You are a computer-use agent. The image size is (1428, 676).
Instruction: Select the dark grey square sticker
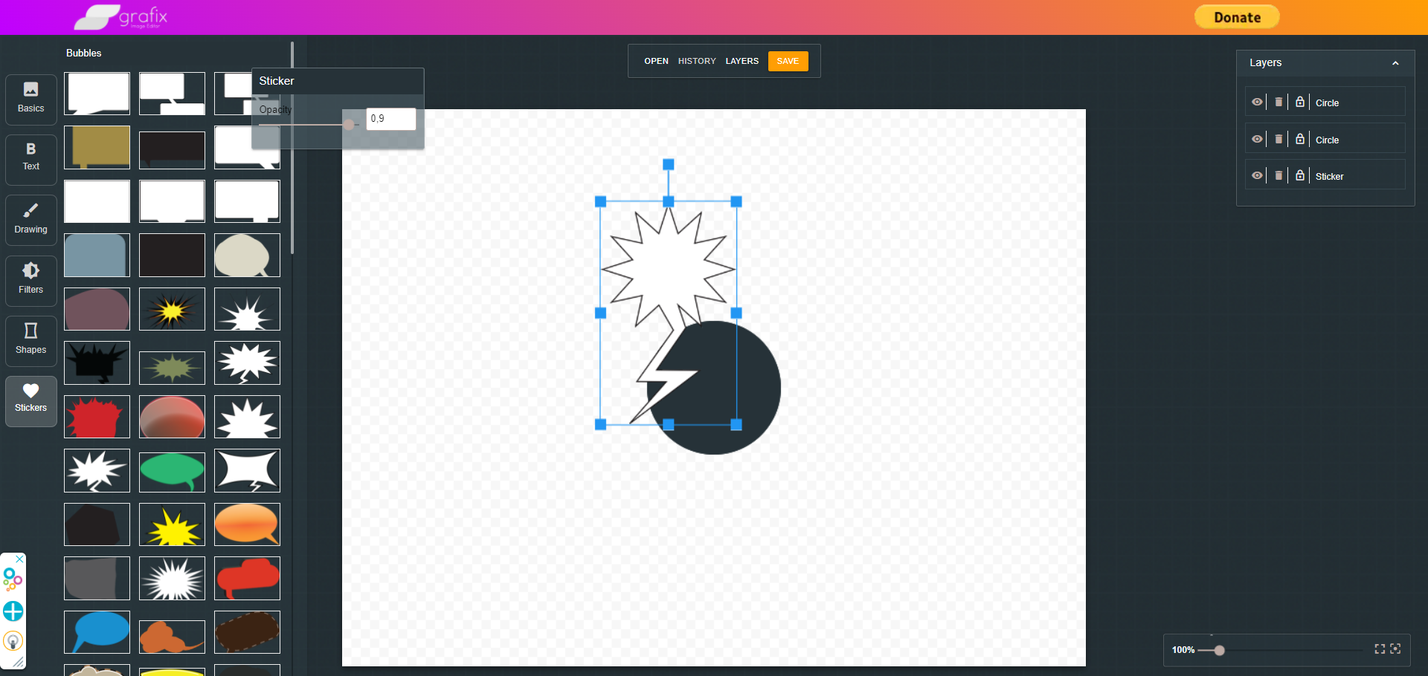(x=97, y=578)
